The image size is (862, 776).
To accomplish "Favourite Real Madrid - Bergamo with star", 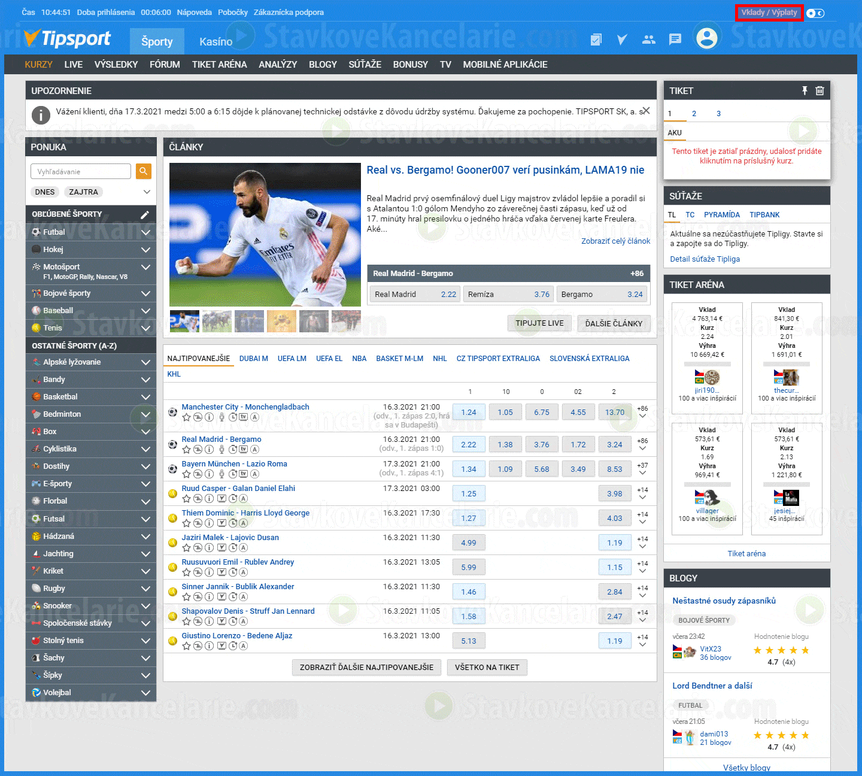I will pos(186,449).
